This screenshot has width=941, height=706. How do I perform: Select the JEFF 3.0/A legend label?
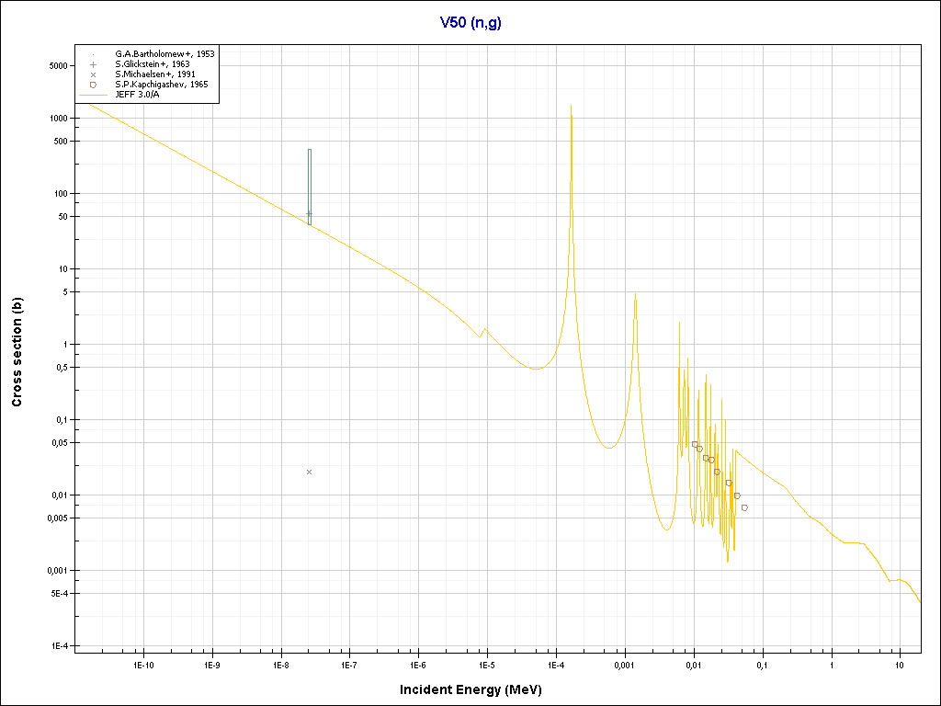[x=138, y=94]
